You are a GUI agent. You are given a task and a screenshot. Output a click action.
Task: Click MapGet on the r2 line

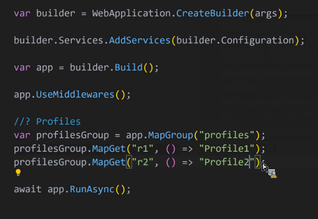(x=109, y=162)
